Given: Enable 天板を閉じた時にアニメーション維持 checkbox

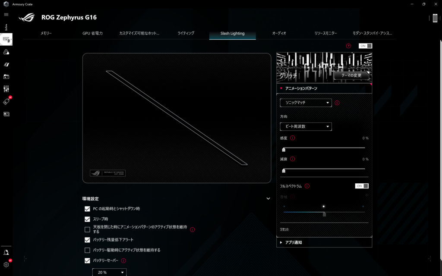Looking at the screenshot, I should coord(87,229).
